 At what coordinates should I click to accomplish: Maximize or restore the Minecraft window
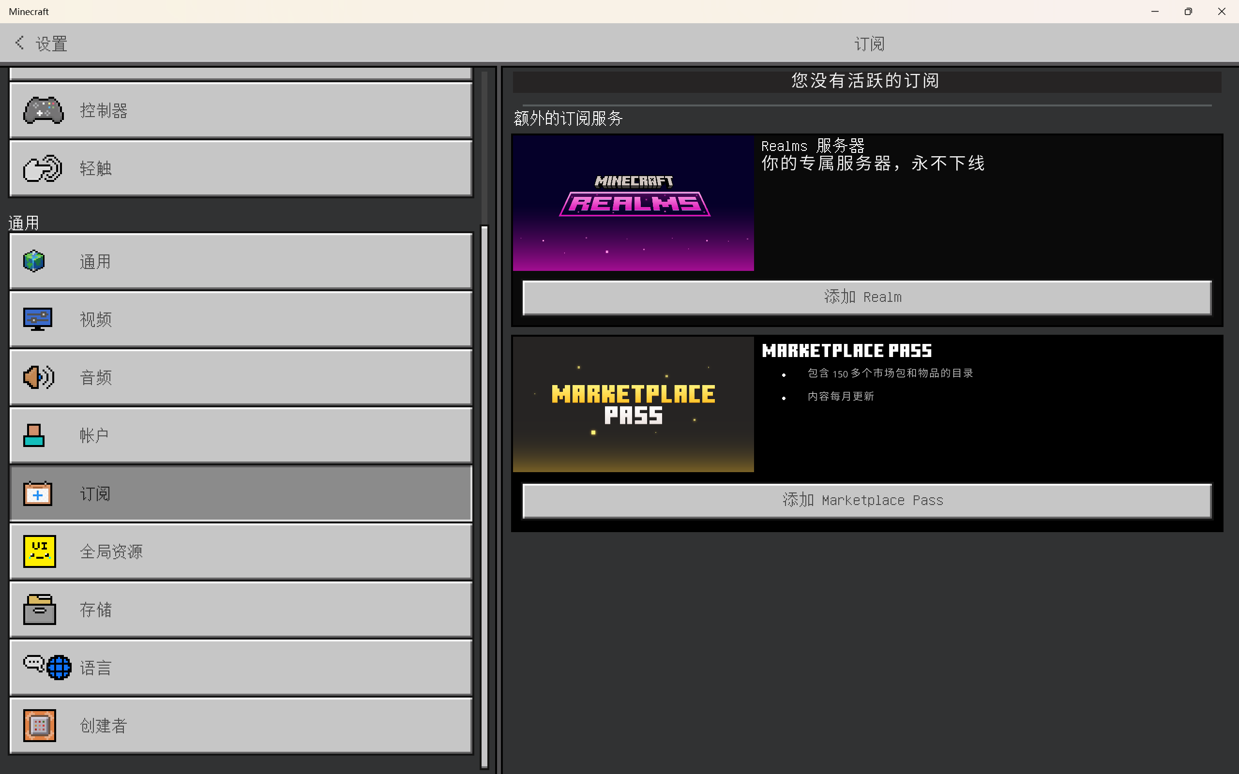pos(1188,11)
